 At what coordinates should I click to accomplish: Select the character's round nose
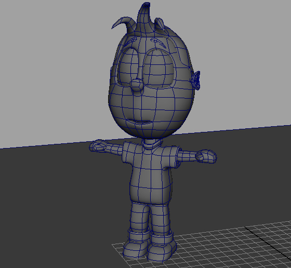pos(137,85)
